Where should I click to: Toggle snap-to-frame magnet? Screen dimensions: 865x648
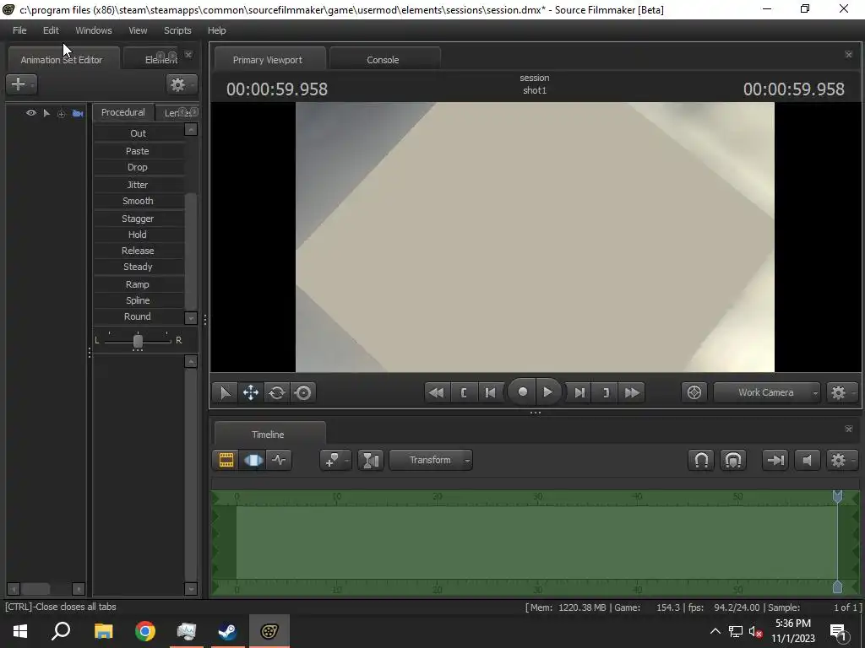(733, 460)
